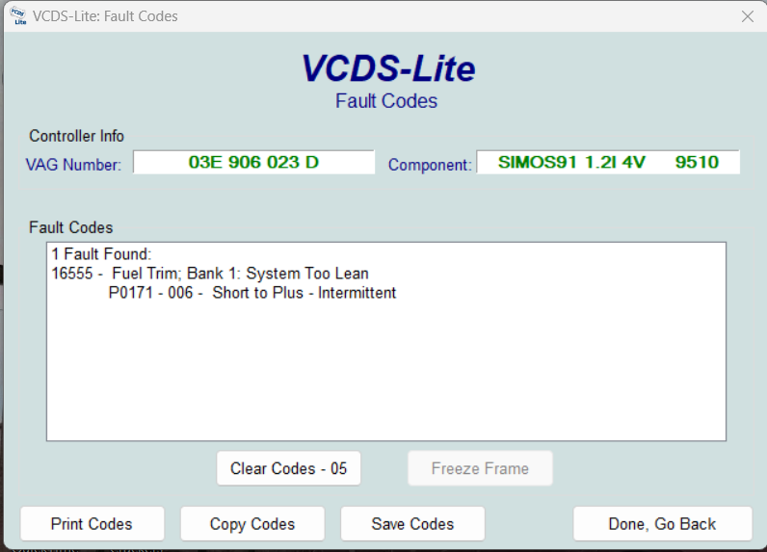The image size is (767, 552).
Task: Click the 16555 Fuel Trim fault line
Action: tap(210, 274)
